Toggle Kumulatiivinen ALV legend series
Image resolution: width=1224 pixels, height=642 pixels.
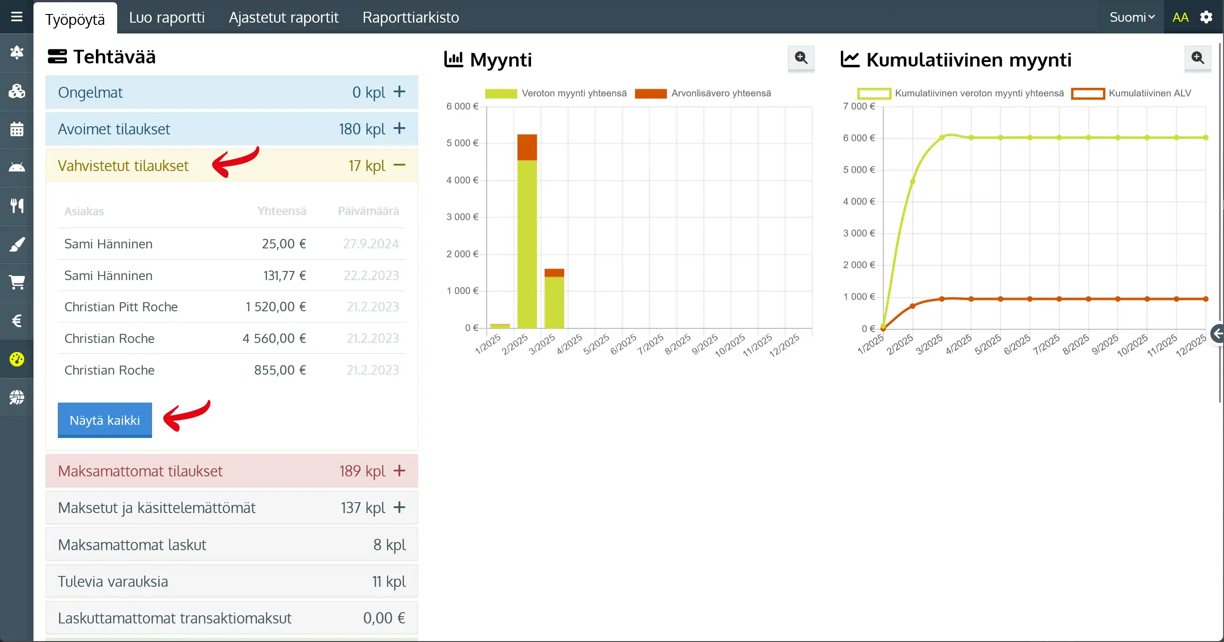pos(1131,93)
